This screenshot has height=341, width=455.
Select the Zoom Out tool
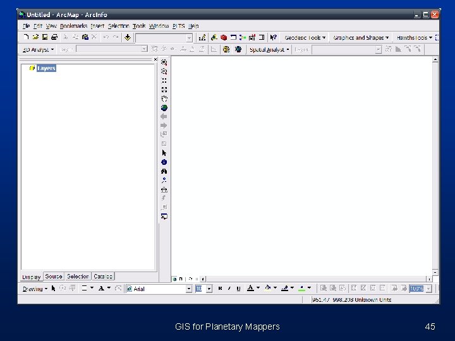(164, 71)
